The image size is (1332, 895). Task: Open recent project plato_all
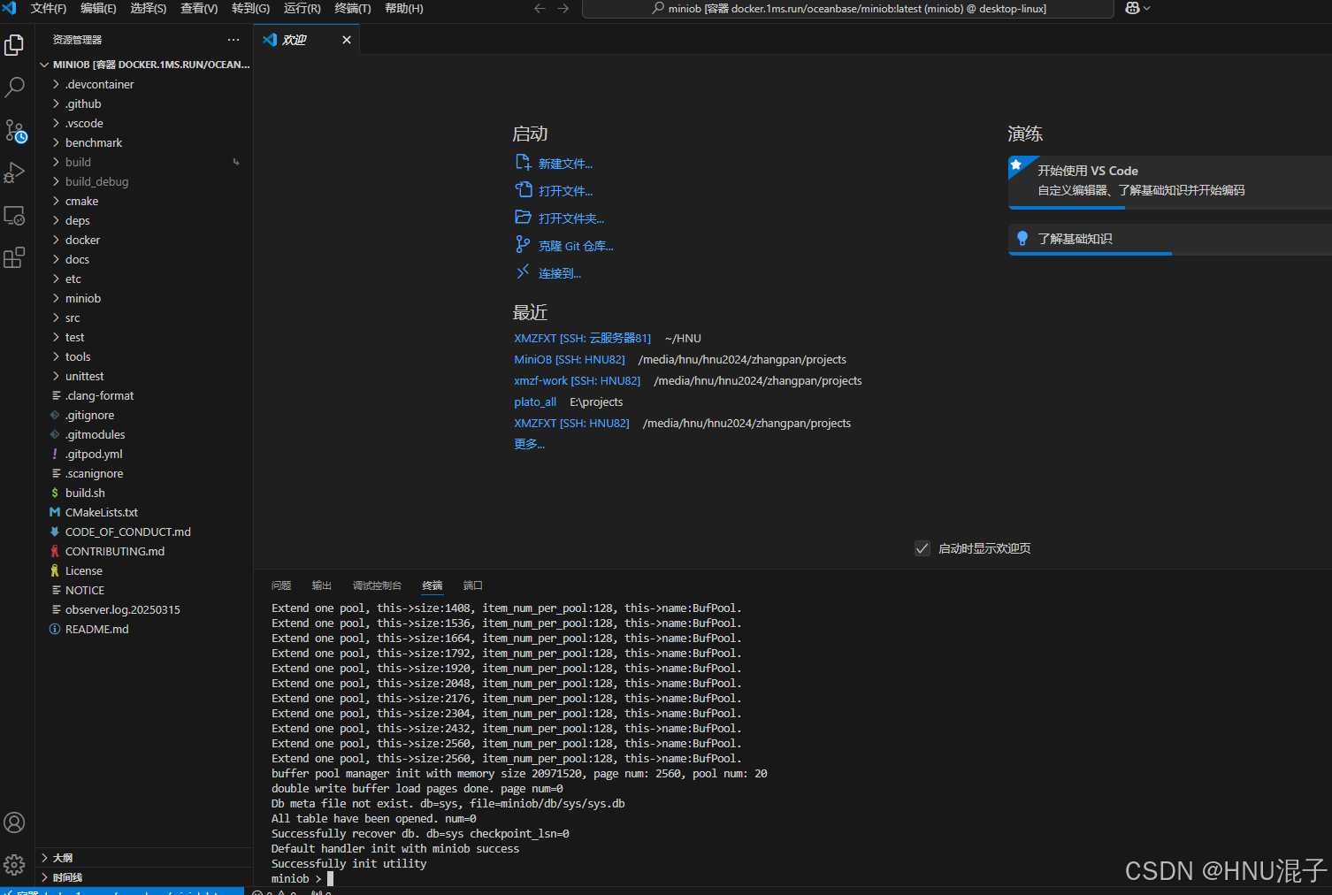[535, 402]
